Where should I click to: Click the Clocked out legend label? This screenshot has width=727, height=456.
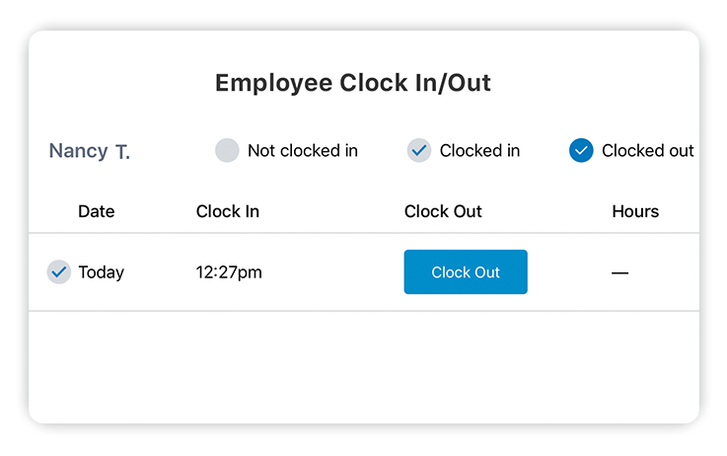point(648,151)
